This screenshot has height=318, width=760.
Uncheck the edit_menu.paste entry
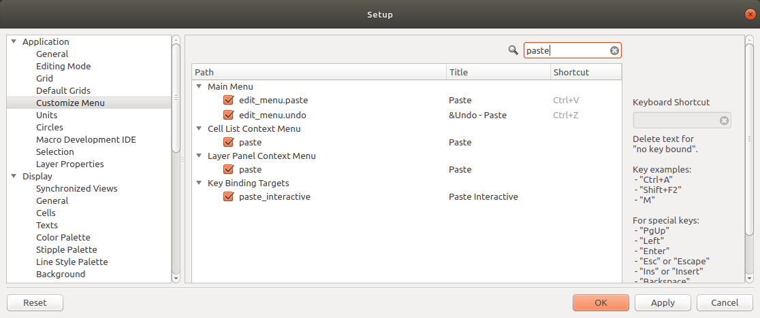point(229,100)
